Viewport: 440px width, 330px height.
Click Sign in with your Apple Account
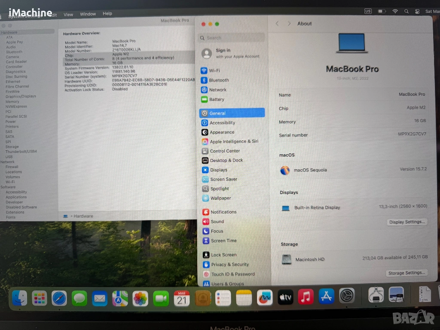click(x=232, y=53)
